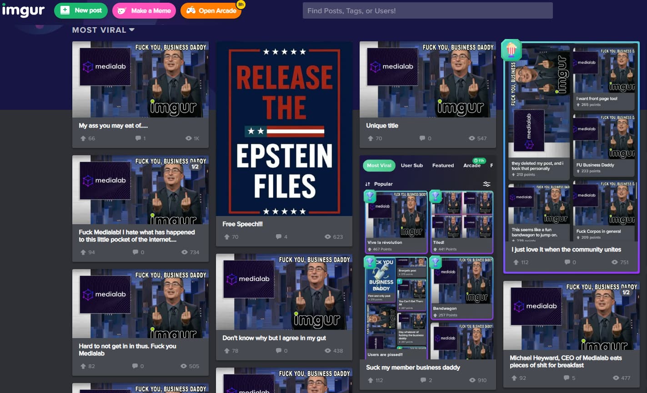The height and width of the screenshot is (393, 647).
Task: Upvote arrow on 'community unites' post
Action: point(516,262)
